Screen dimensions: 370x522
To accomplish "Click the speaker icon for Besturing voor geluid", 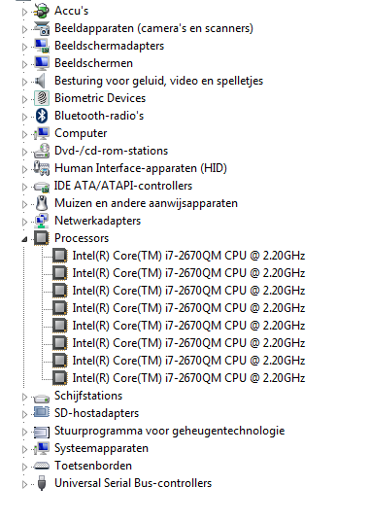I will point(40,81).
